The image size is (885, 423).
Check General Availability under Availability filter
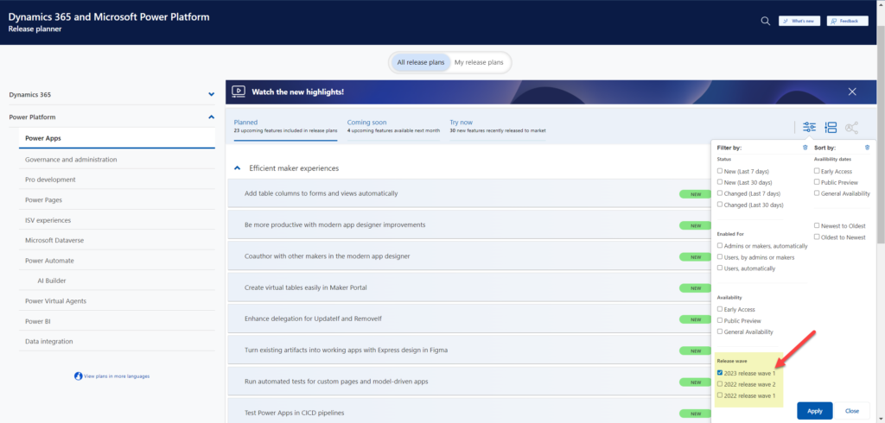point(720,331)
